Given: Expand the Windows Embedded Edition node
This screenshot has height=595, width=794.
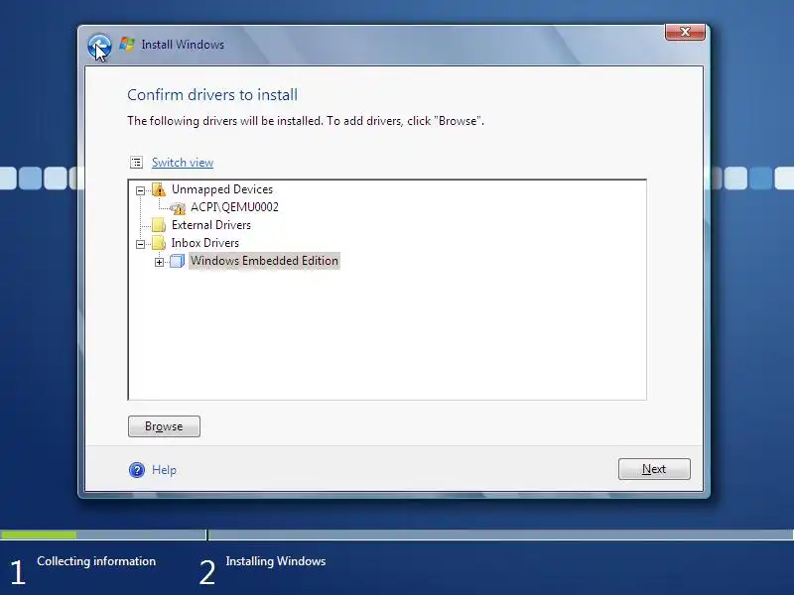Looking at the screenshot, I should pos(159,262).
